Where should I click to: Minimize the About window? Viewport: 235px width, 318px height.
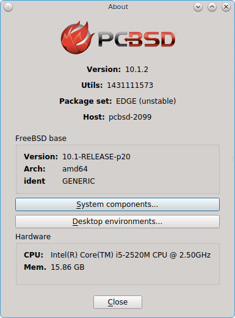(x=198, y=7)
